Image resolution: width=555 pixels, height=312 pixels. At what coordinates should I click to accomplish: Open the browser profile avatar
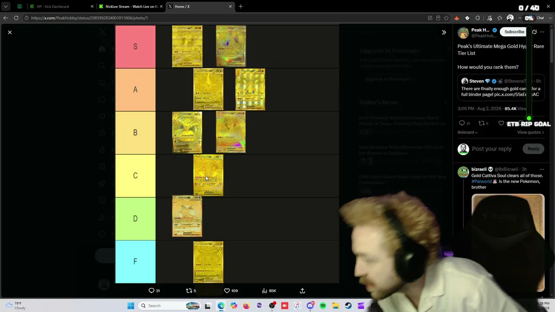510,18
